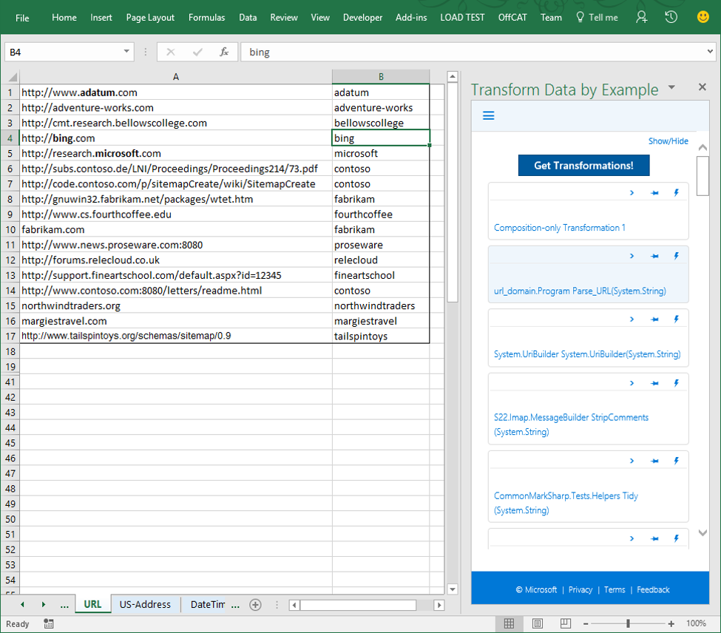721x633 pixels.
Task: Open Transform Data by Example pane options dropdown
Action: coord(671,88)
